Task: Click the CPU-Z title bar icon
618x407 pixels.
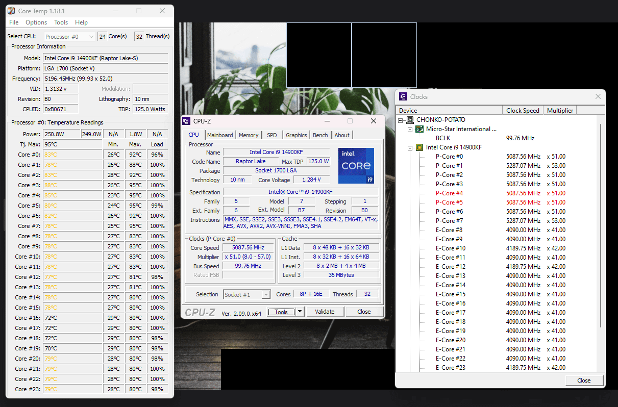Action: tap(186, 121)
